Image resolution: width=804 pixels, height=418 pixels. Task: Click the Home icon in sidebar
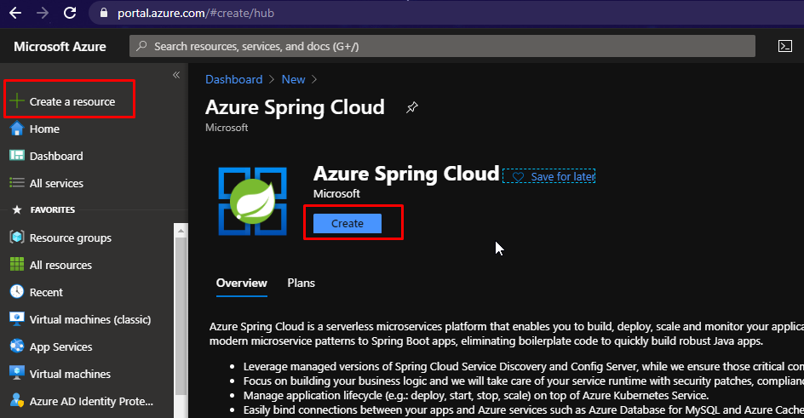click(x=16, y=129)
